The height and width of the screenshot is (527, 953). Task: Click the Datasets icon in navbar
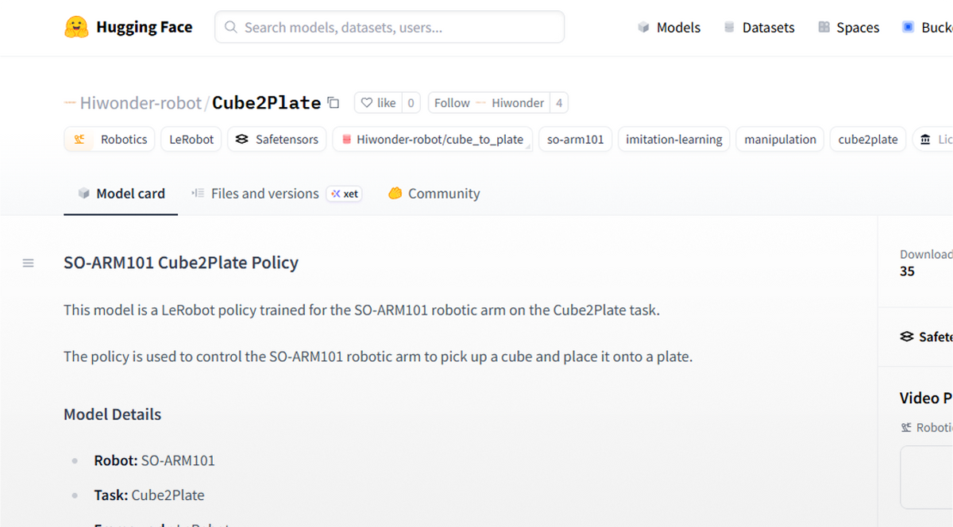729,27
